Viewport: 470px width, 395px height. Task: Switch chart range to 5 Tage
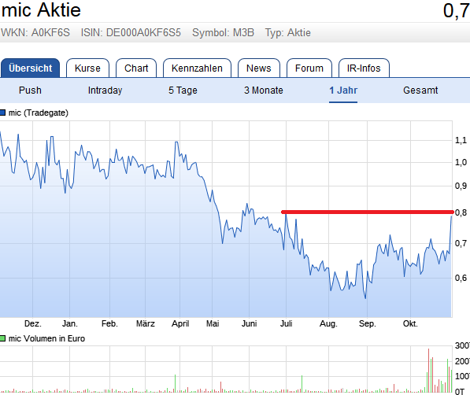[183, 90]
